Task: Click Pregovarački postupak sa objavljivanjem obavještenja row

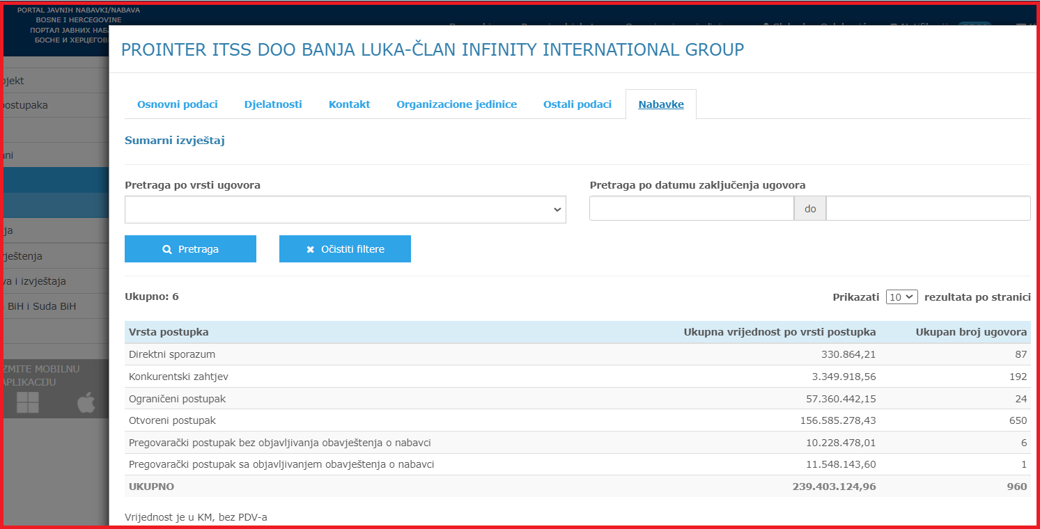Action: (x=577, y=464)
